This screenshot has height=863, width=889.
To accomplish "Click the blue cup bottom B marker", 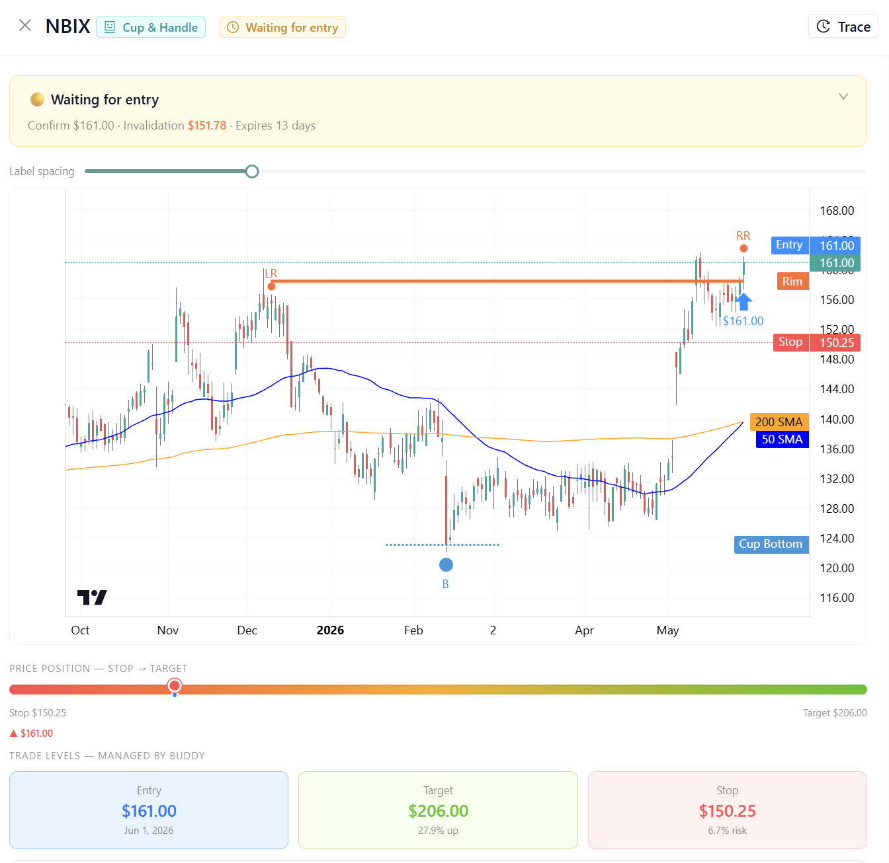I will (x=446, y=565).
